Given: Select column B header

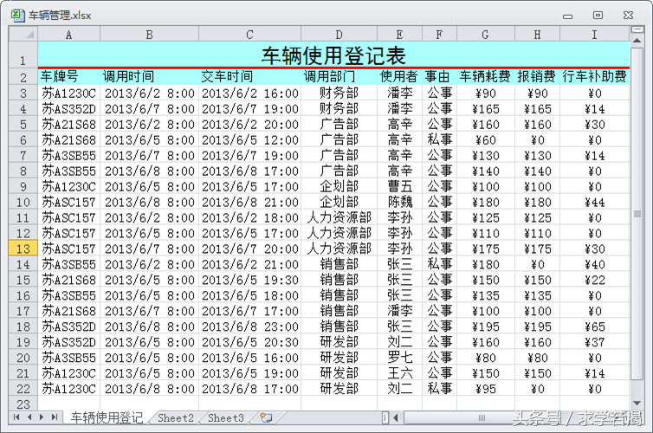Looking at the screenshot, I should pos(150,35).
